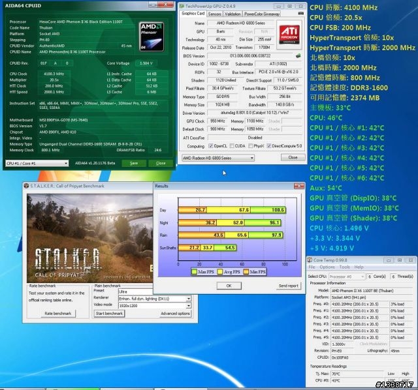Click the BIOS Version field in GPU-Z

coord(250,56)
